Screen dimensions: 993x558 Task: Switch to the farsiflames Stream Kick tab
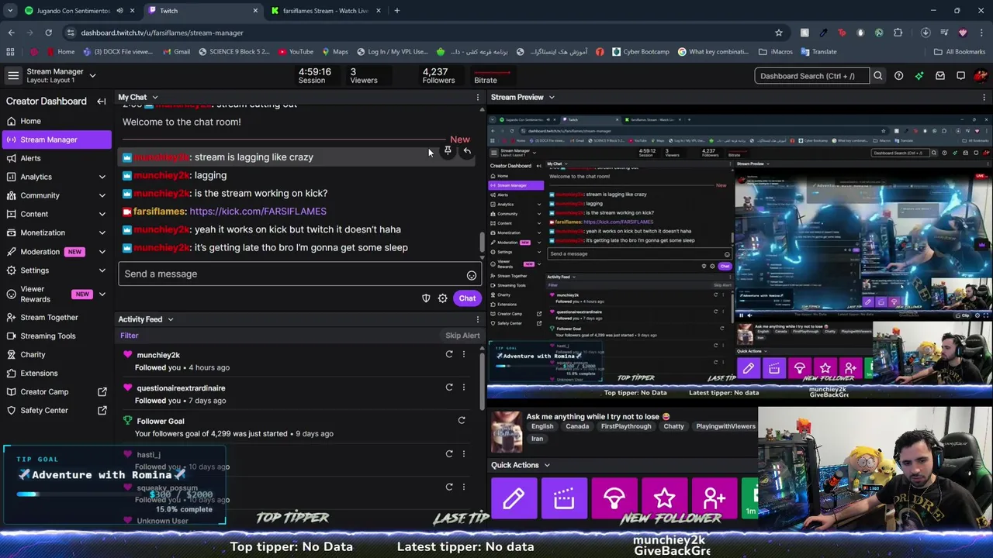pos(325,11)
